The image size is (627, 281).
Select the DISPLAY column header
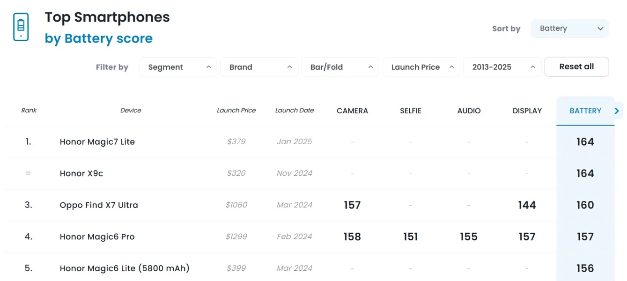(x=527, y=111)
